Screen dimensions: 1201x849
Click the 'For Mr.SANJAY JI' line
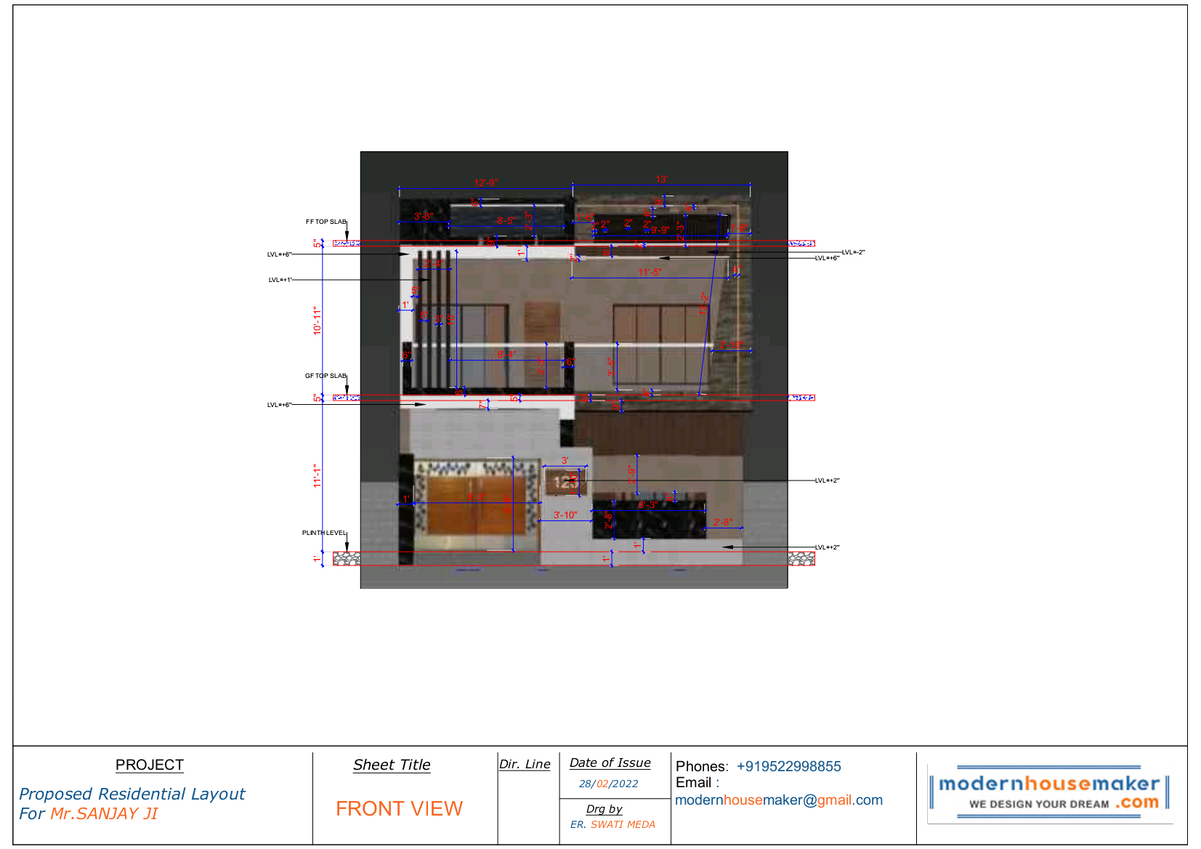[88, 813]
